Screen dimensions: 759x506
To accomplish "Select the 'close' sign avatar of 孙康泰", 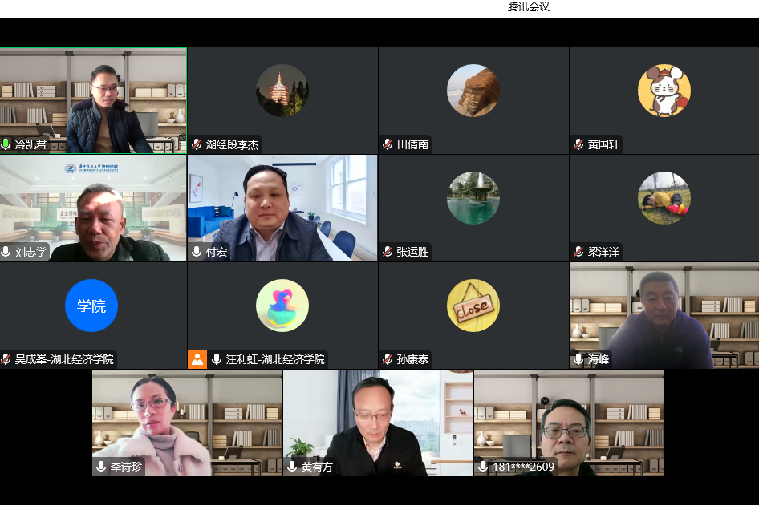I will (473, 306).
